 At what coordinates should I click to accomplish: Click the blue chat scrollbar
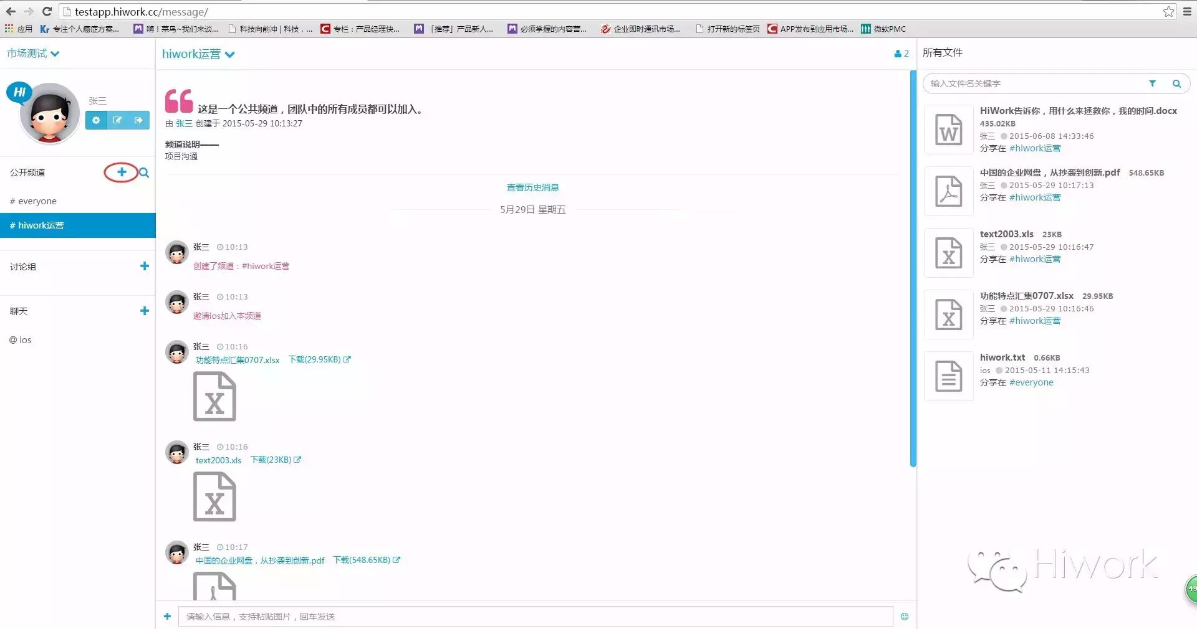pyautogui.click(x=913, y=269)
